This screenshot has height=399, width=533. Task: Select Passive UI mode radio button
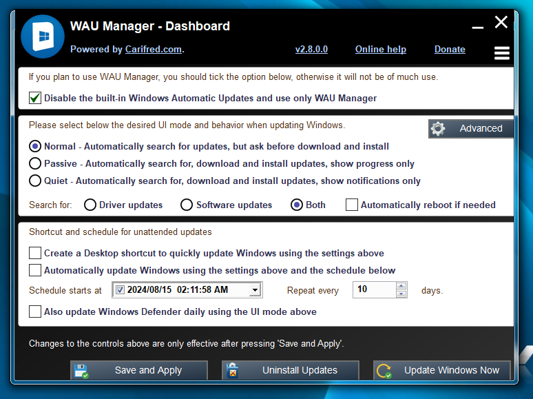35,163
